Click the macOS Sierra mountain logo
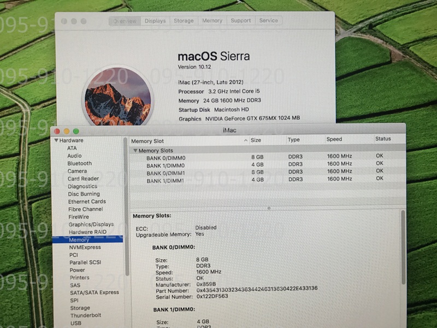Viewport: 437px width, 328px height. [x=118, y=96]
